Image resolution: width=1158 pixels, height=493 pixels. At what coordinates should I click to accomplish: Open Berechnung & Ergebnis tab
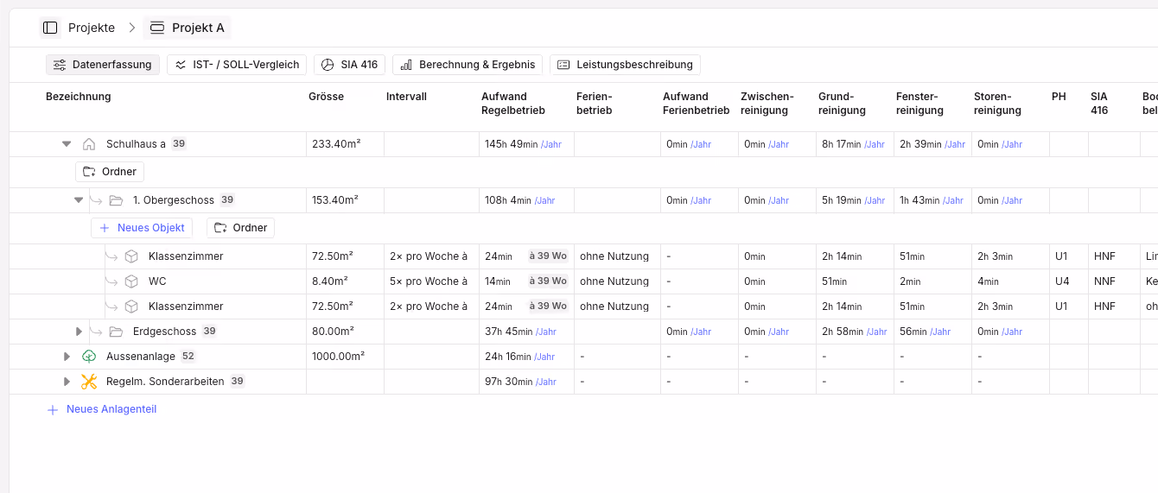coord(468,65)
